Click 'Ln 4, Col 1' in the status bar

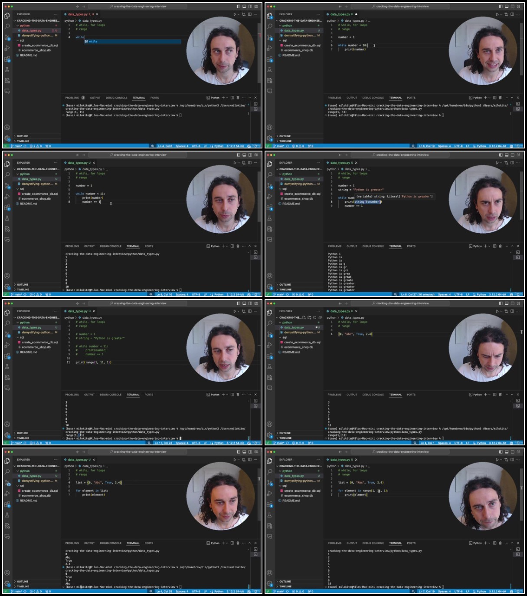click(x=427, y=443)
